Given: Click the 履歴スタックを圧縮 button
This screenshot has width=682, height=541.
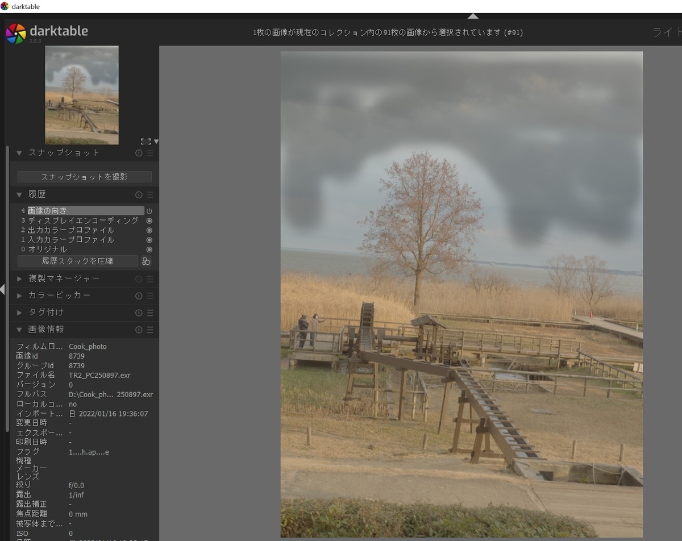Looking at the screenshot, I should tap(78, 261).
